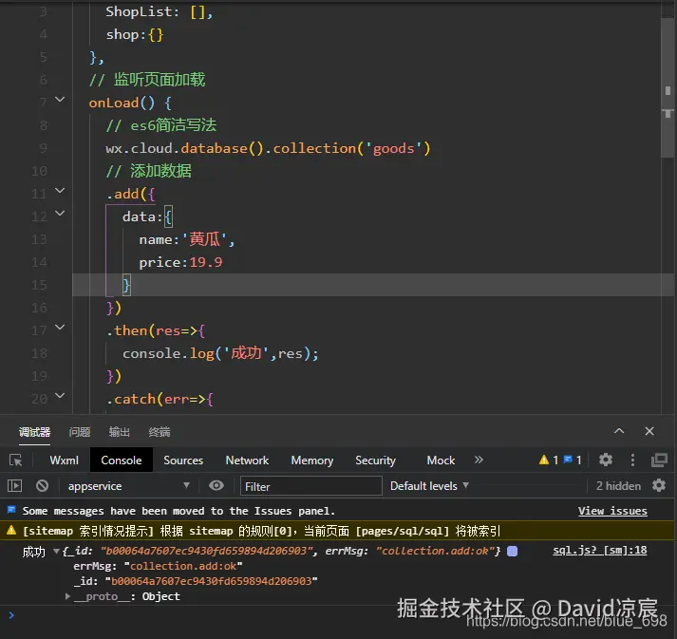Click the collection('goods') code line
677x639 pixels.
[268, 148]
